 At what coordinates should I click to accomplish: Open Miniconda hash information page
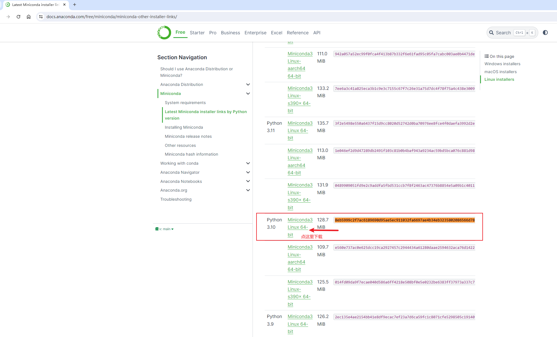pyautogui.click(x=192, y=154)
